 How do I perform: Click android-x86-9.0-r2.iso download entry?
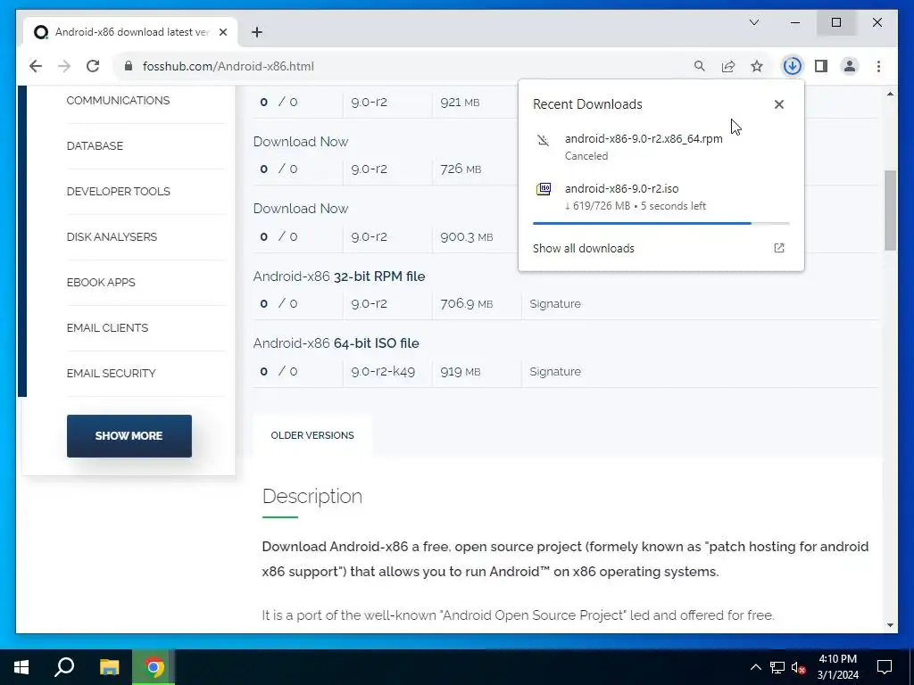coord(661,197)
